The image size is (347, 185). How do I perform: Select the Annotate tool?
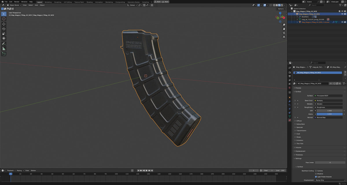click(x=4, y=44)
